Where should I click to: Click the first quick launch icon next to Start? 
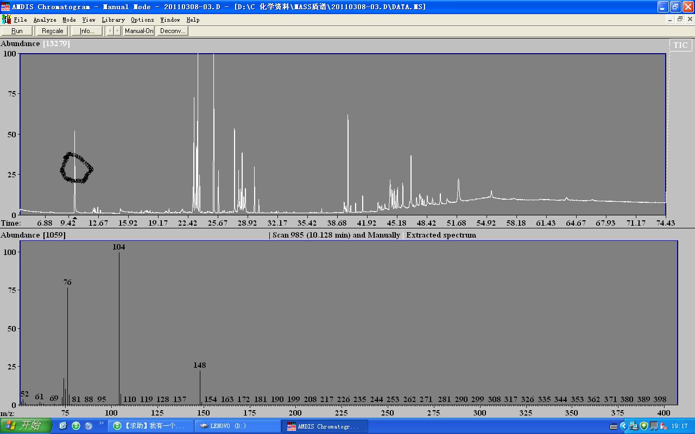point(63,426)
